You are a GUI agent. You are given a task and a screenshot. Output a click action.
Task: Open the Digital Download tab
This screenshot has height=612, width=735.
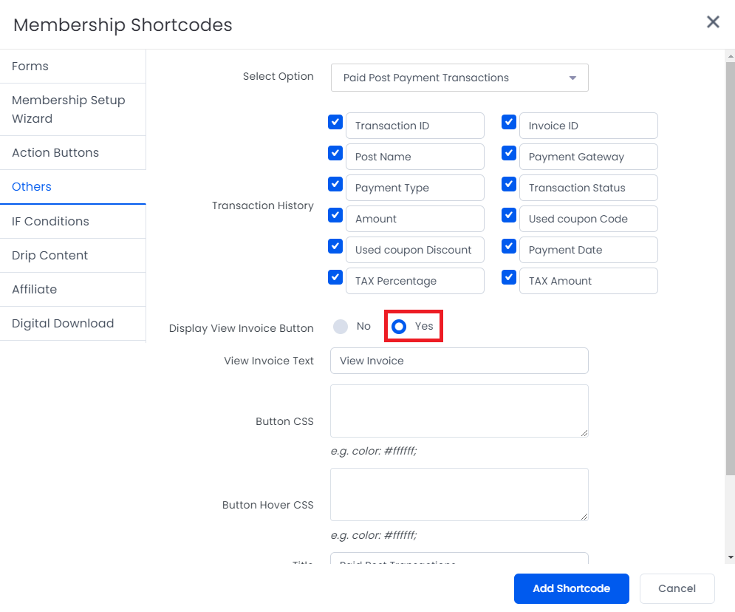tap(72, 323)
